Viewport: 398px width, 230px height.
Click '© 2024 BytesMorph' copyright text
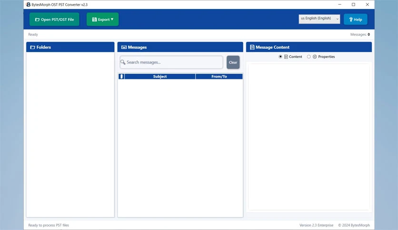354,225
